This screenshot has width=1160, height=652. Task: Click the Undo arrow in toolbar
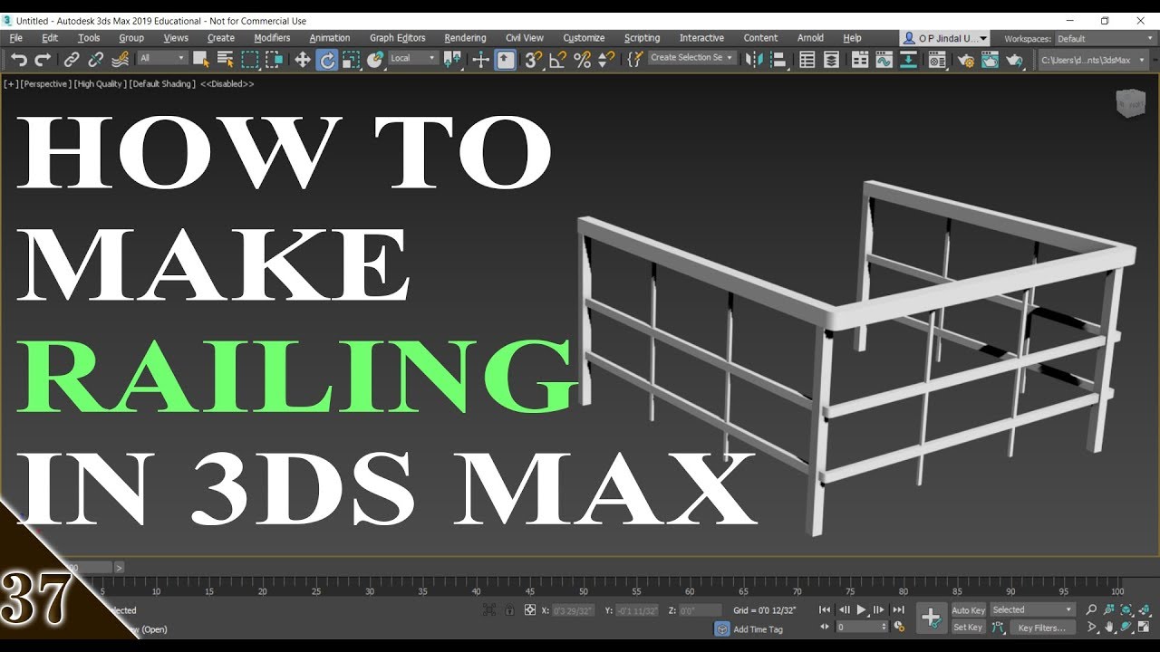18,60
